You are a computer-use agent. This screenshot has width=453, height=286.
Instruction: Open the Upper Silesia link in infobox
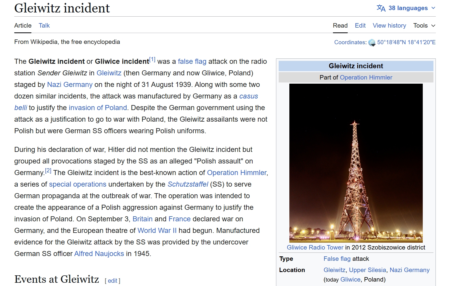tap(367, 270)
